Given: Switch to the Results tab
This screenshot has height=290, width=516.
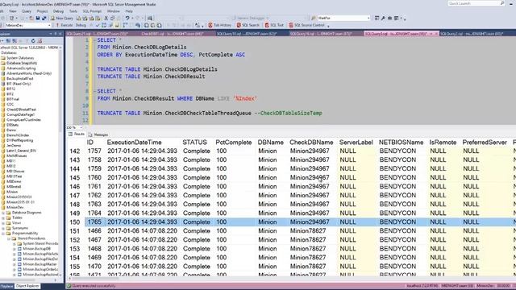Looking at the screenshot, I should [77, 135].
